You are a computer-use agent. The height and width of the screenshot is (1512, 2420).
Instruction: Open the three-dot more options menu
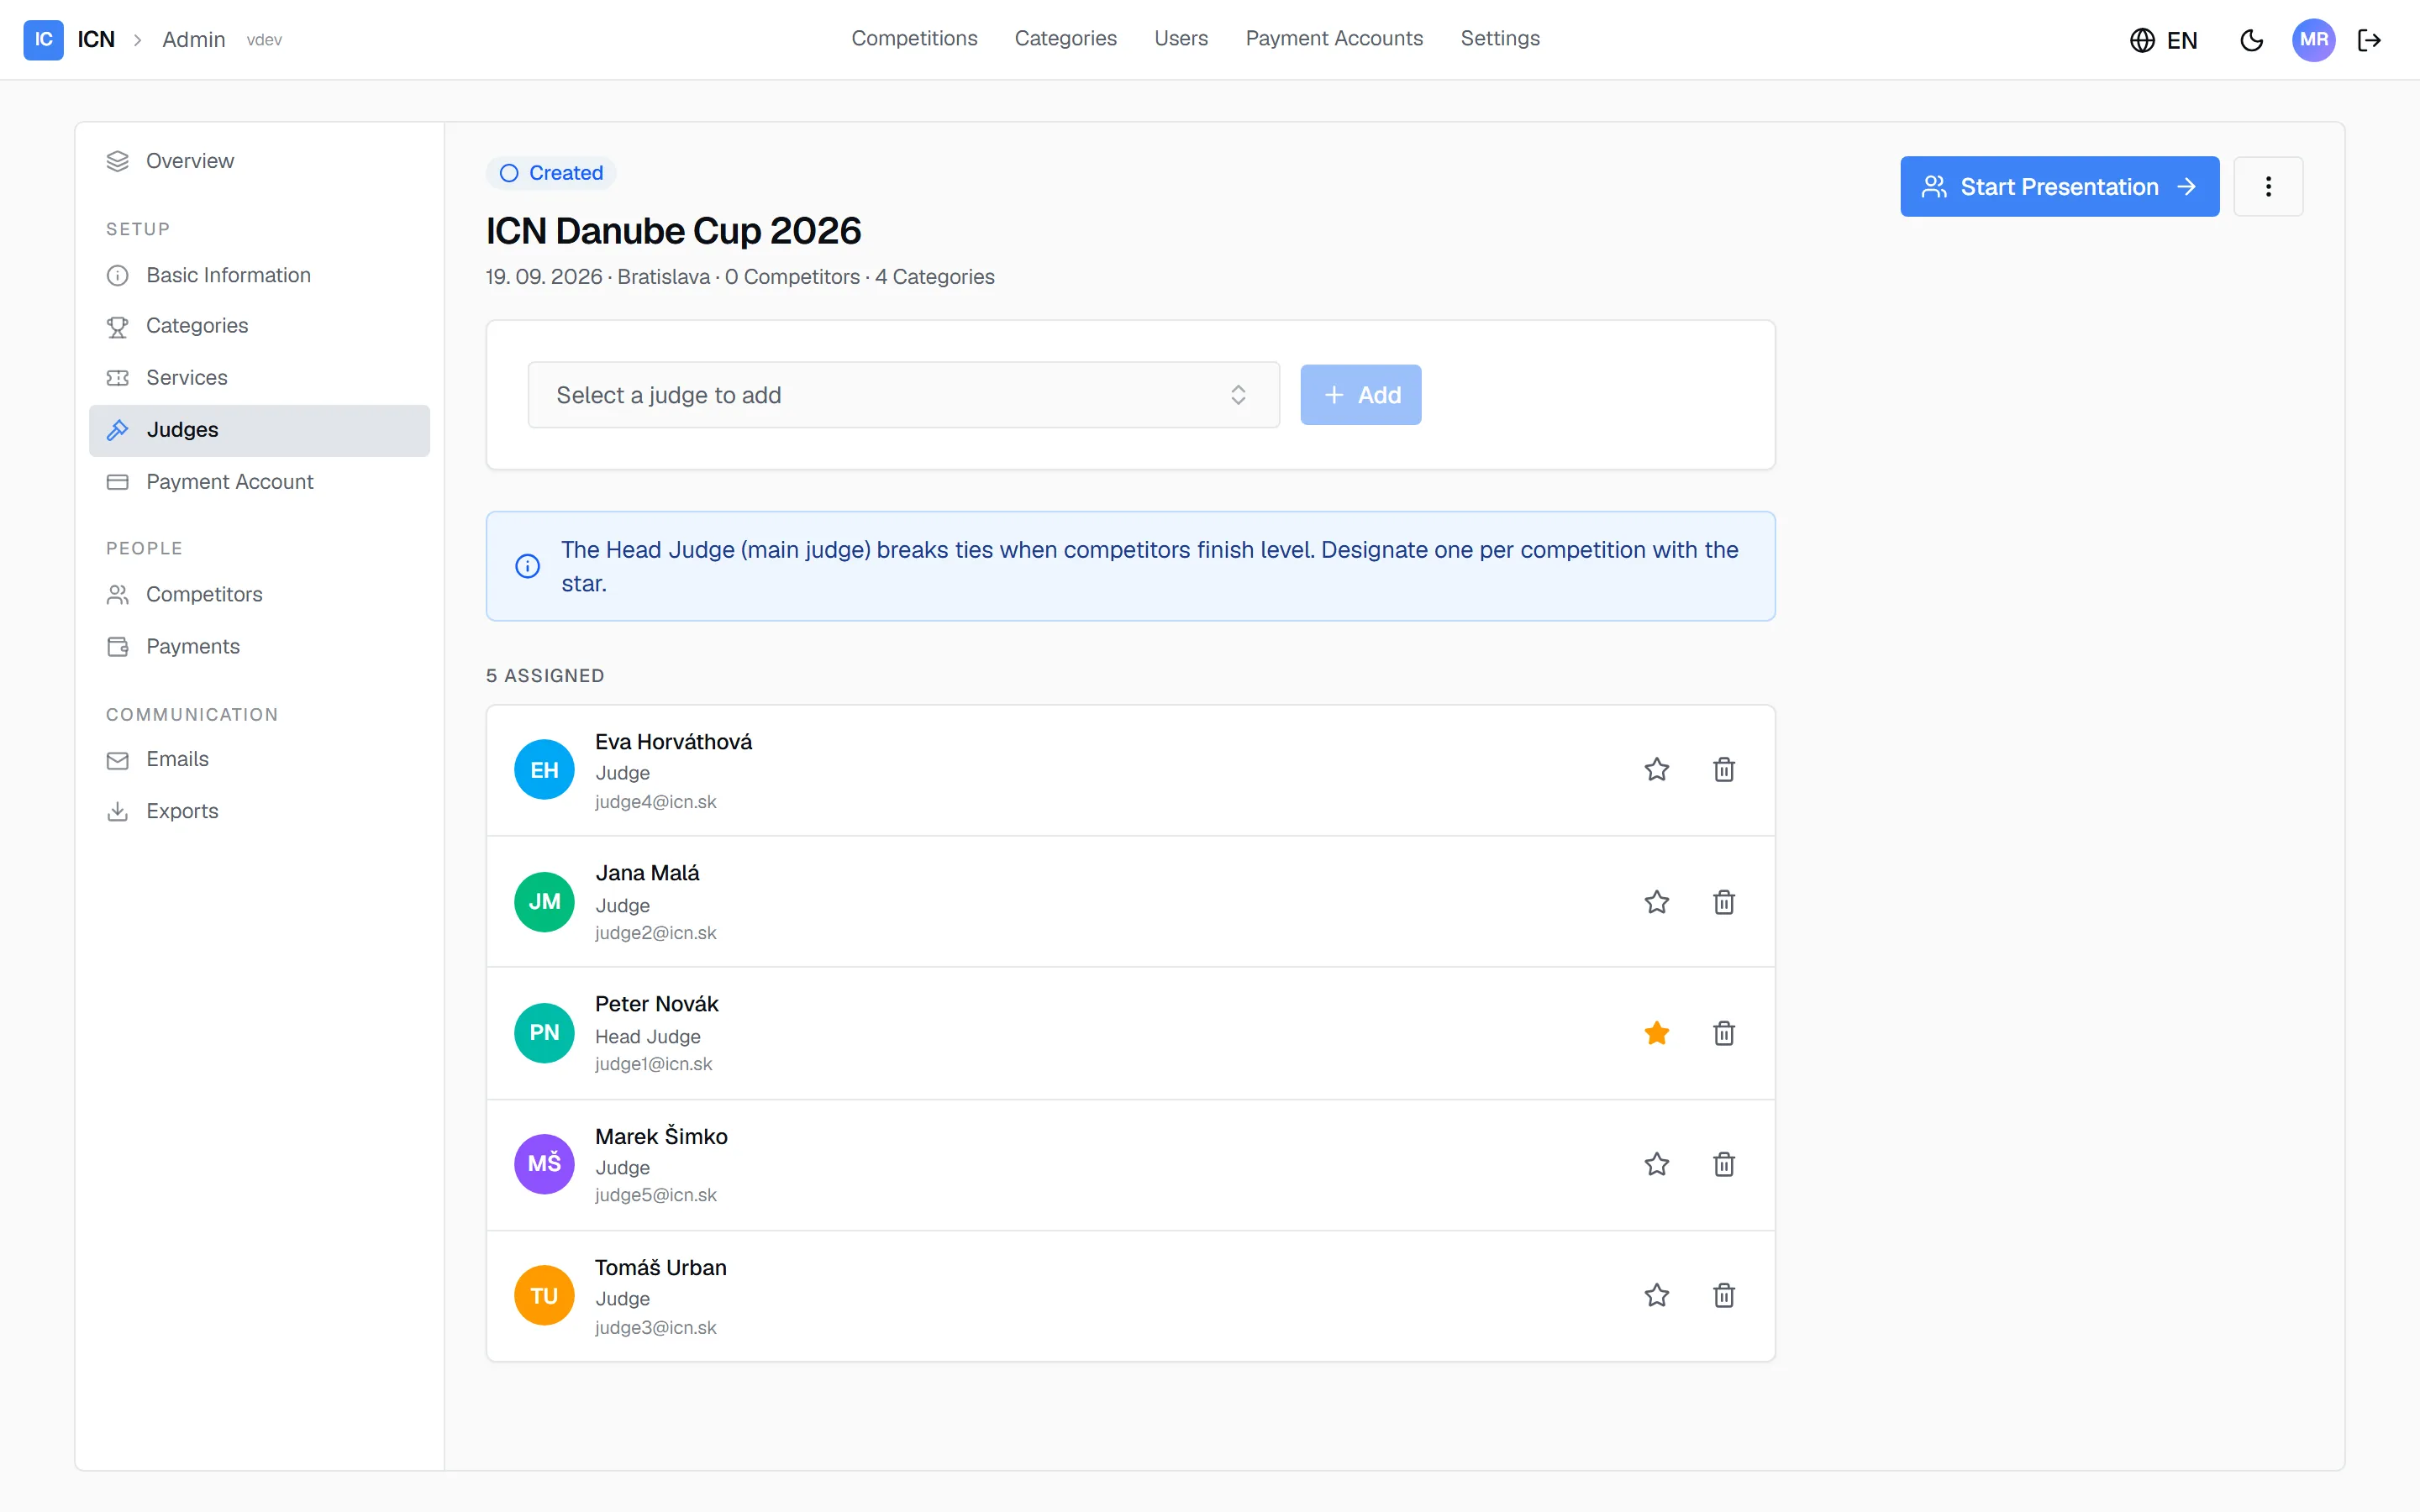click(2268, 186)
